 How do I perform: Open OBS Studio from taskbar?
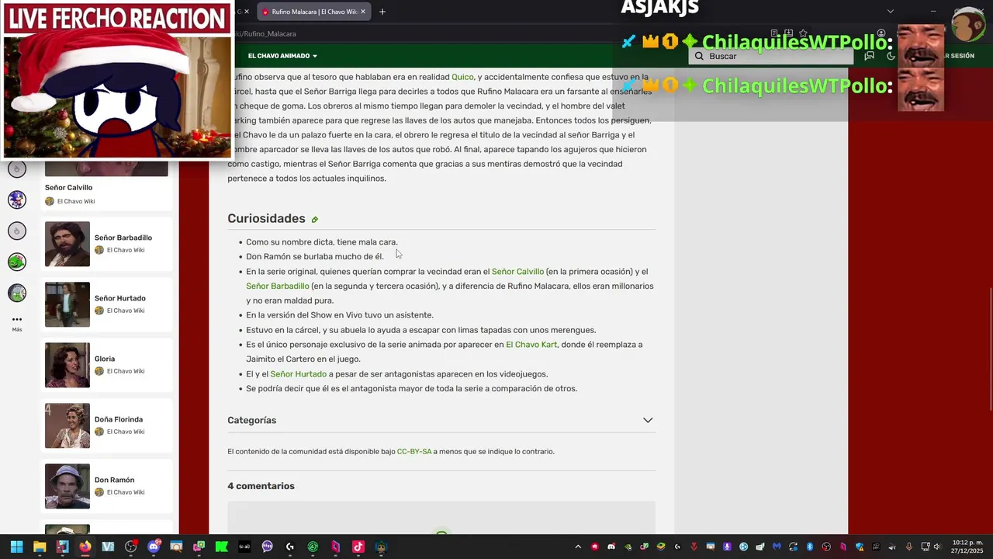130,547
